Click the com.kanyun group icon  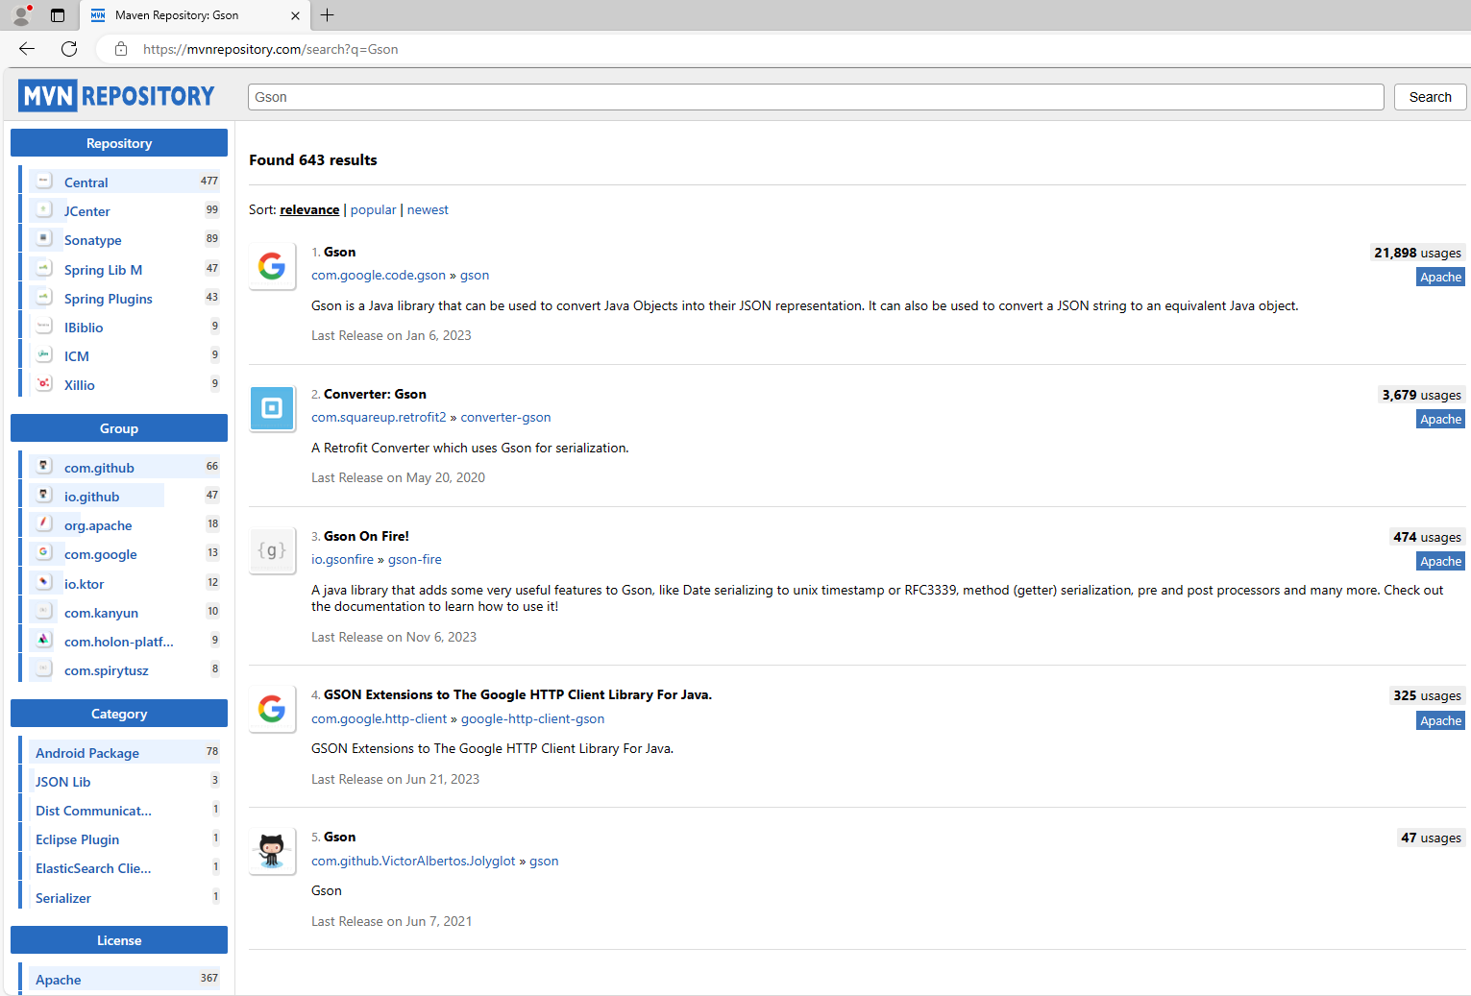(x=44, y=612)
